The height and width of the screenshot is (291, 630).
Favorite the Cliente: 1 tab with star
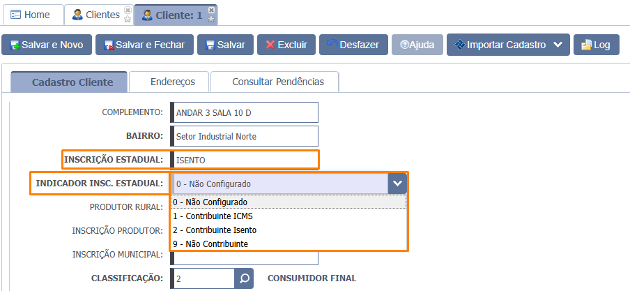(x=212, y=19)
